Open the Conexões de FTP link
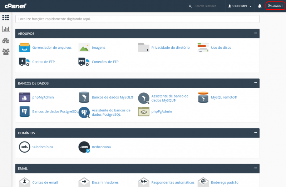The image size is (286, 187). coord(105,62)
